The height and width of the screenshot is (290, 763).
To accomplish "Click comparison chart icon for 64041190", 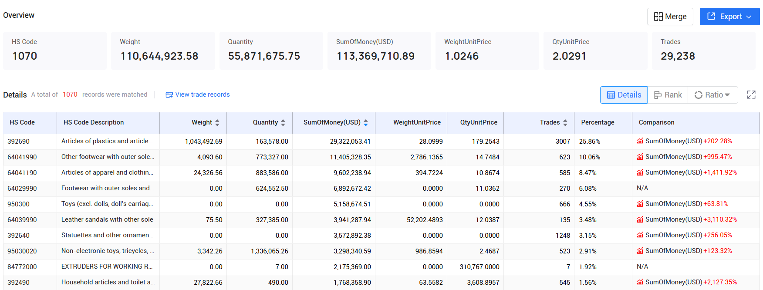I will [640, 172].
